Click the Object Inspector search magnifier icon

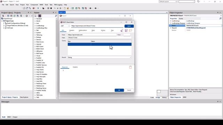[221, 18]
